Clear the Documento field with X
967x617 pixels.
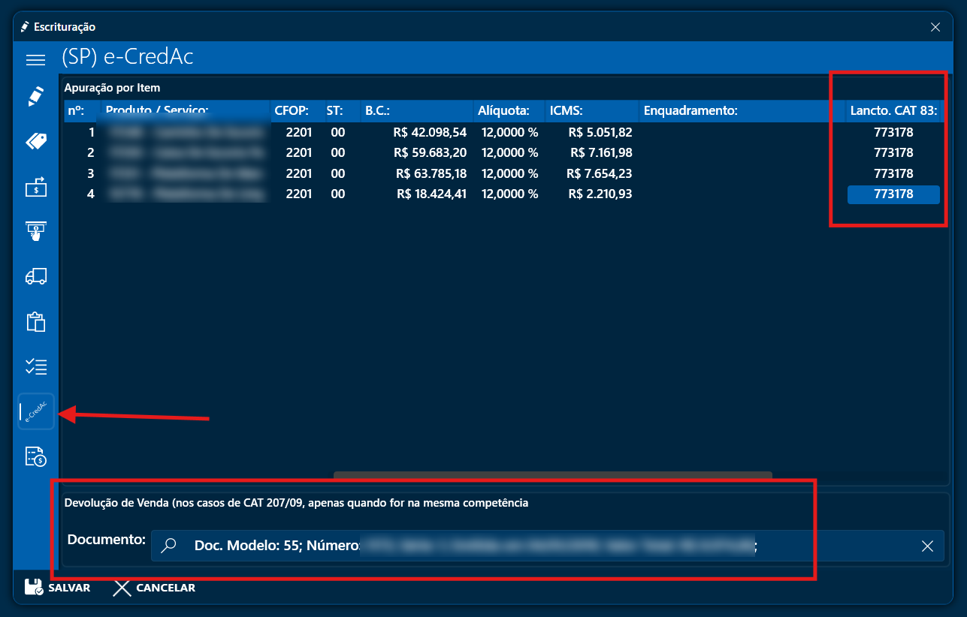point(927,546)
